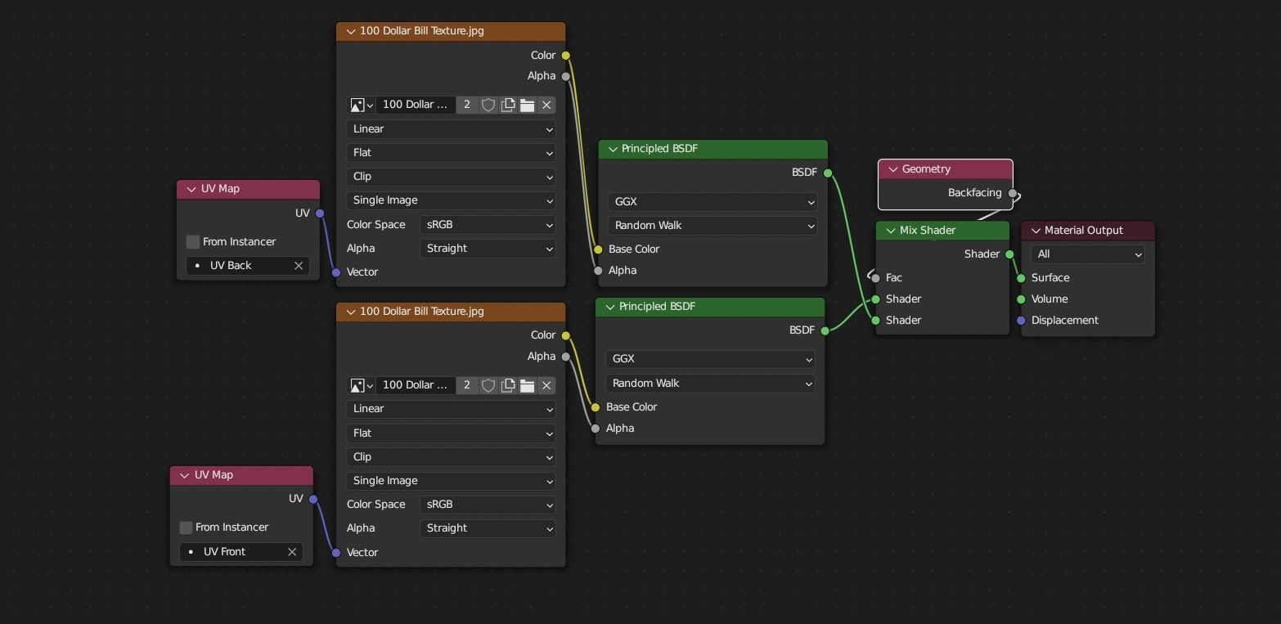This screenshot has height=624, width=1281.
Task: Enable From Instancer on UV Front node
Action: pyautogui.click(x=187, y=527)
